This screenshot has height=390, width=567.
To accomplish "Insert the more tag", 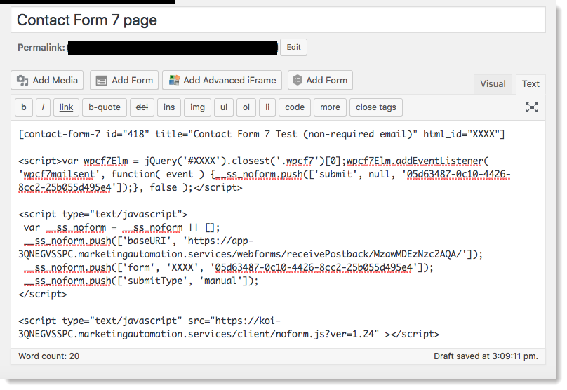I will click(x=330, y=107).
